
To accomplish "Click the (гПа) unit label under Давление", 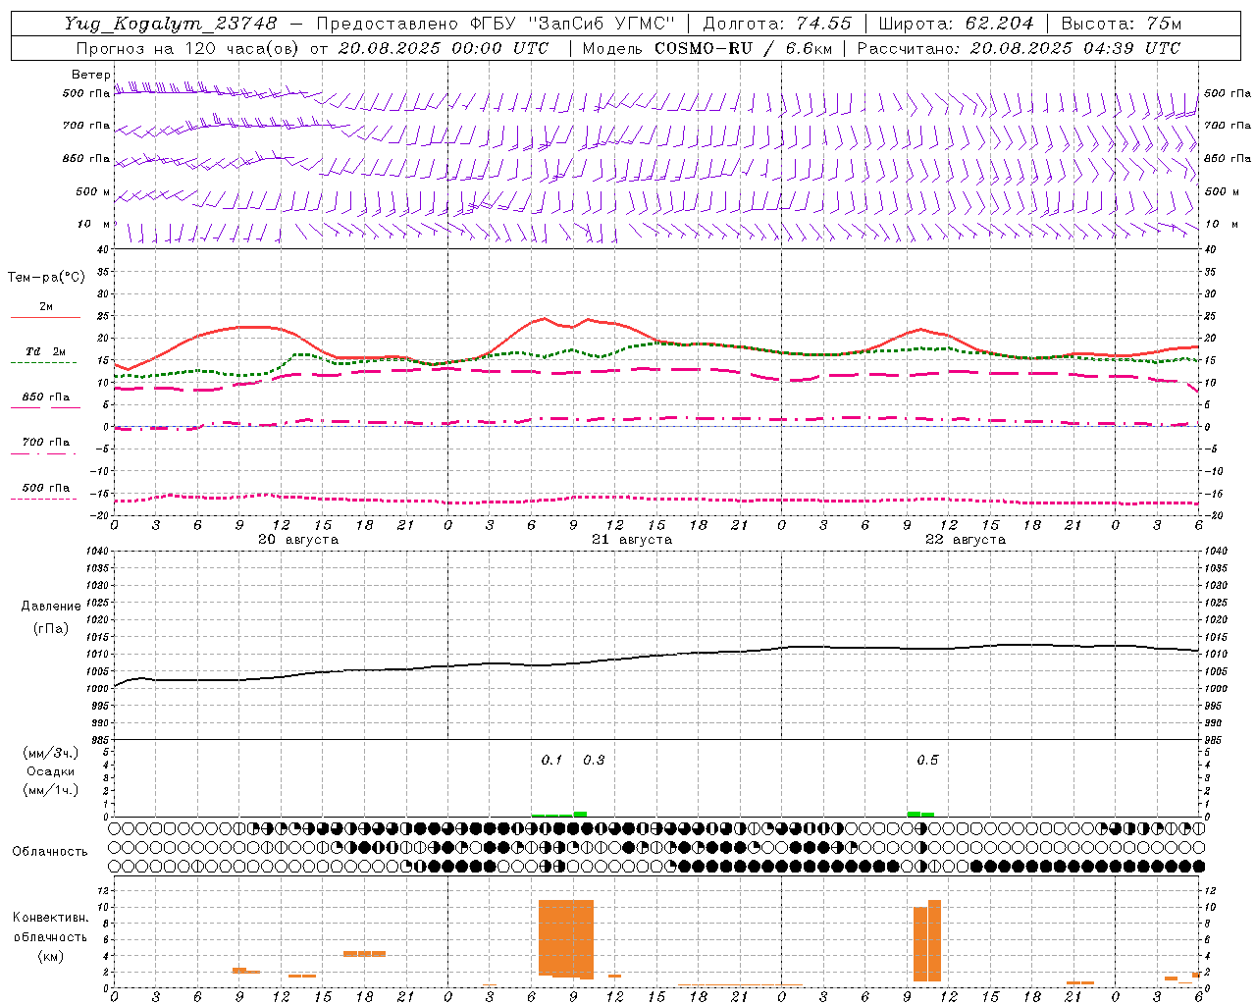I will [x=51, y=628].
